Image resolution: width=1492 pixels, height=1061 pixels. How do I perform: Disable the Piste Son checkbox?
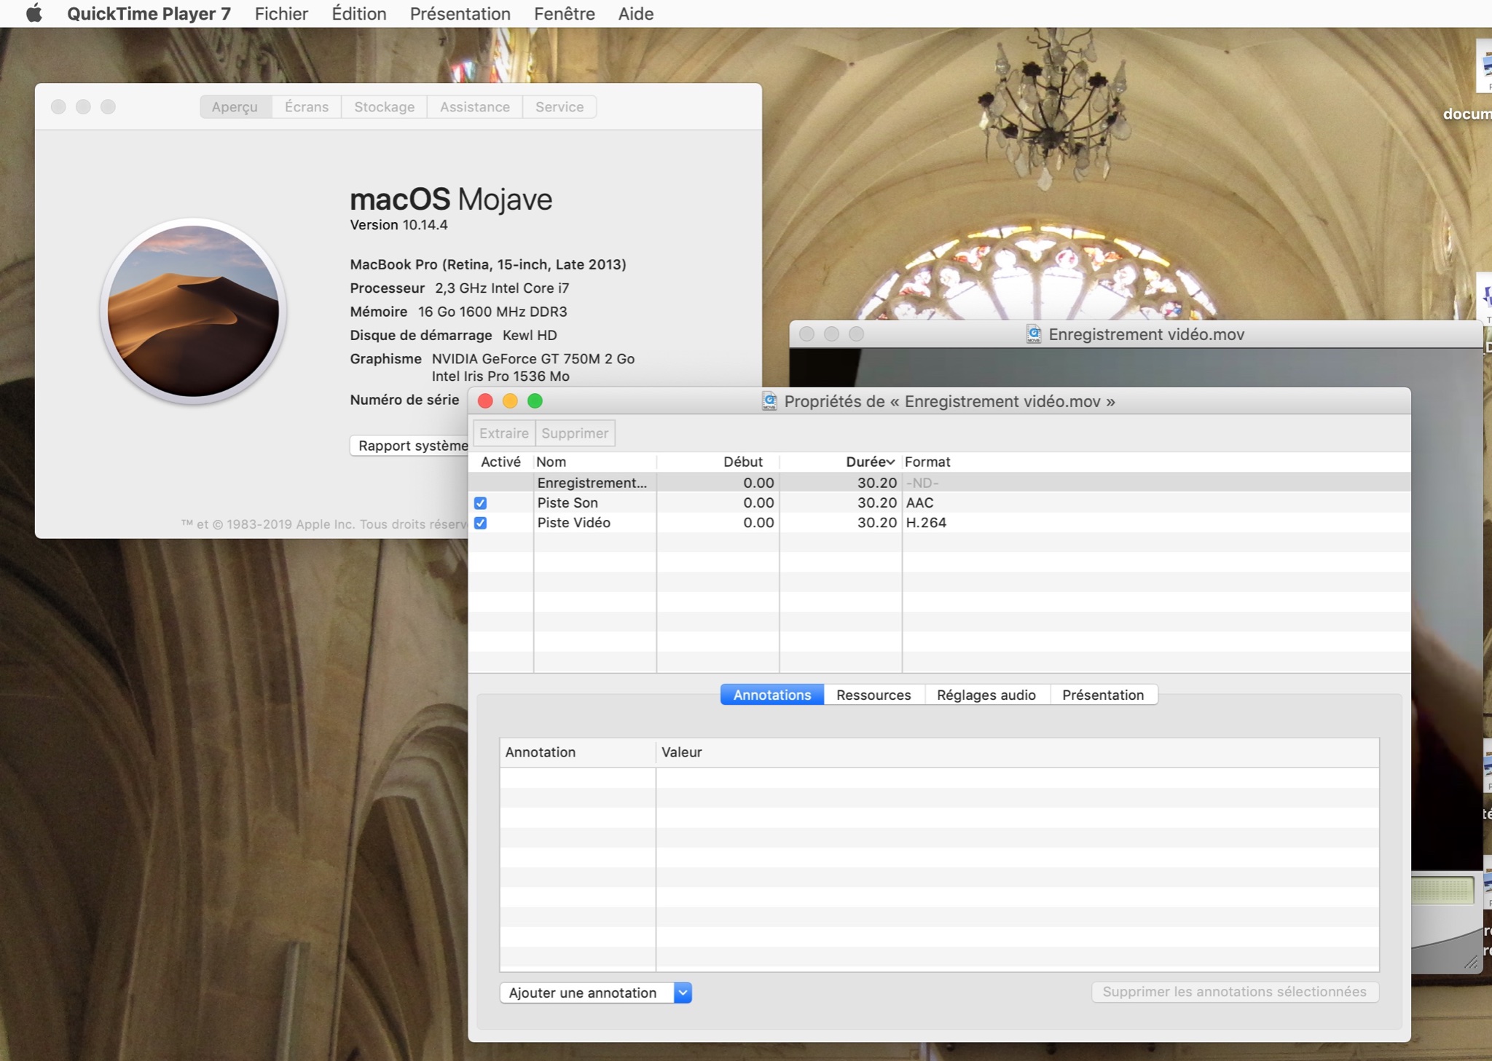pos(480,503)
